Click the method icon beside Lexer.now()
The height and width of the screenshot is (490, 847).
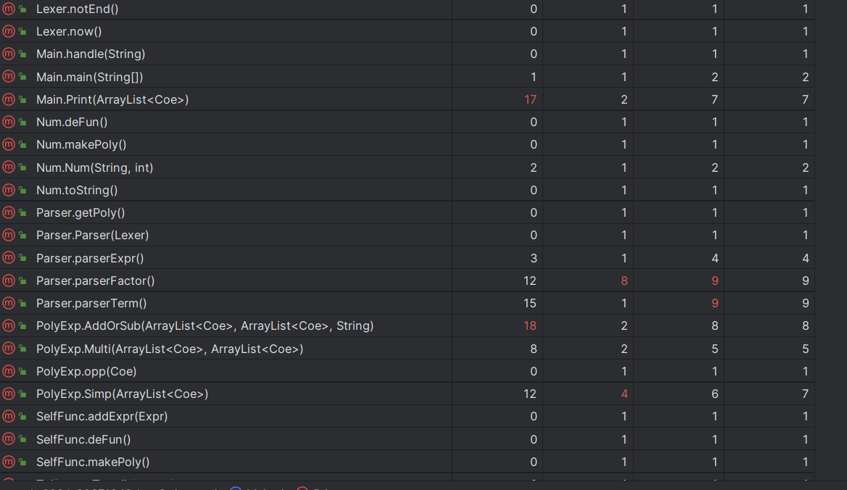pyautogui.click(x=9, y=32)
